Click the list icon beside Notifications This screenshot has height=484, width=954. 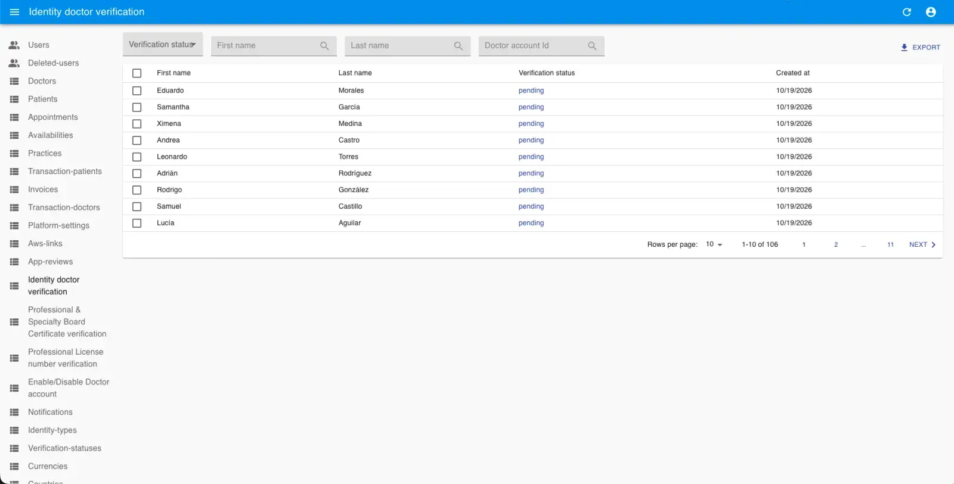pos(14,412)
